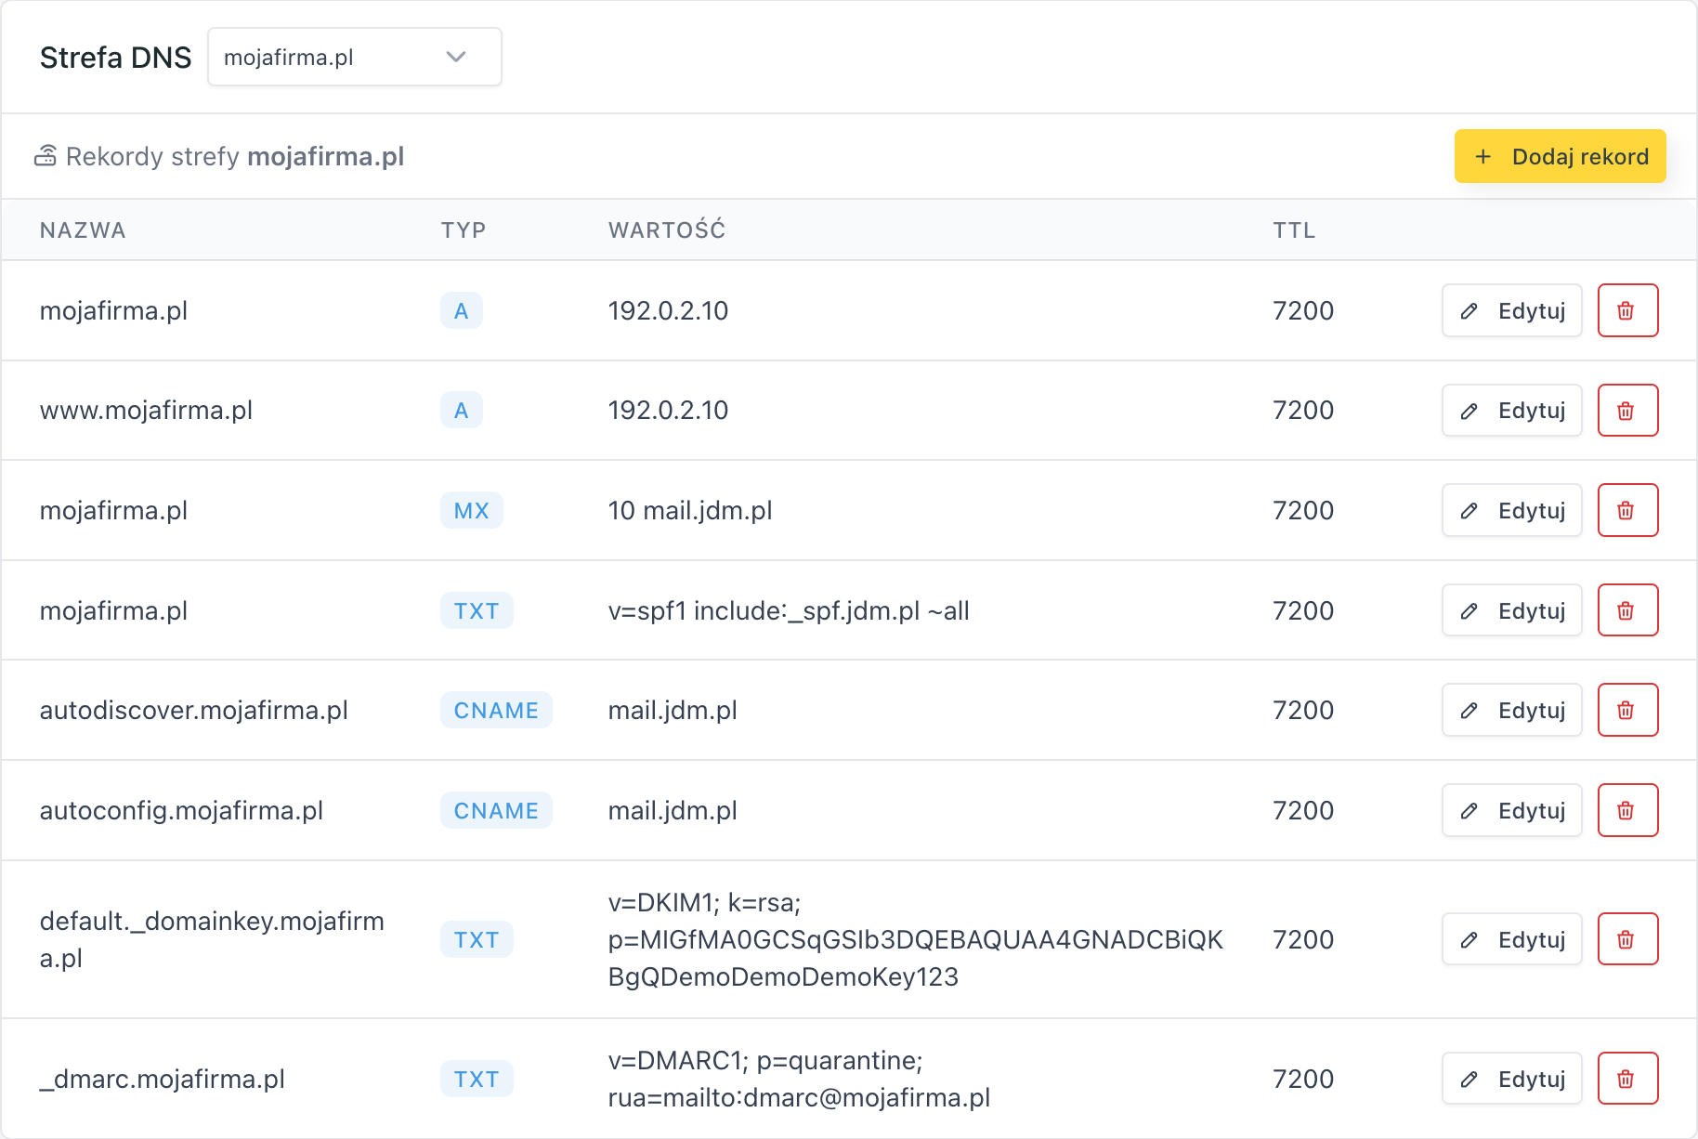Click the DMARC value v=DMARC1; p=quarantine
The image size is (1698, 1139).
[x=799, y=1079]
